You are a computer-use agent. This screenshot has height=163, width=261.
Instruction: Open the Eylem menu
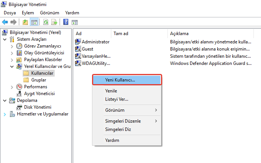coord(28,13)
